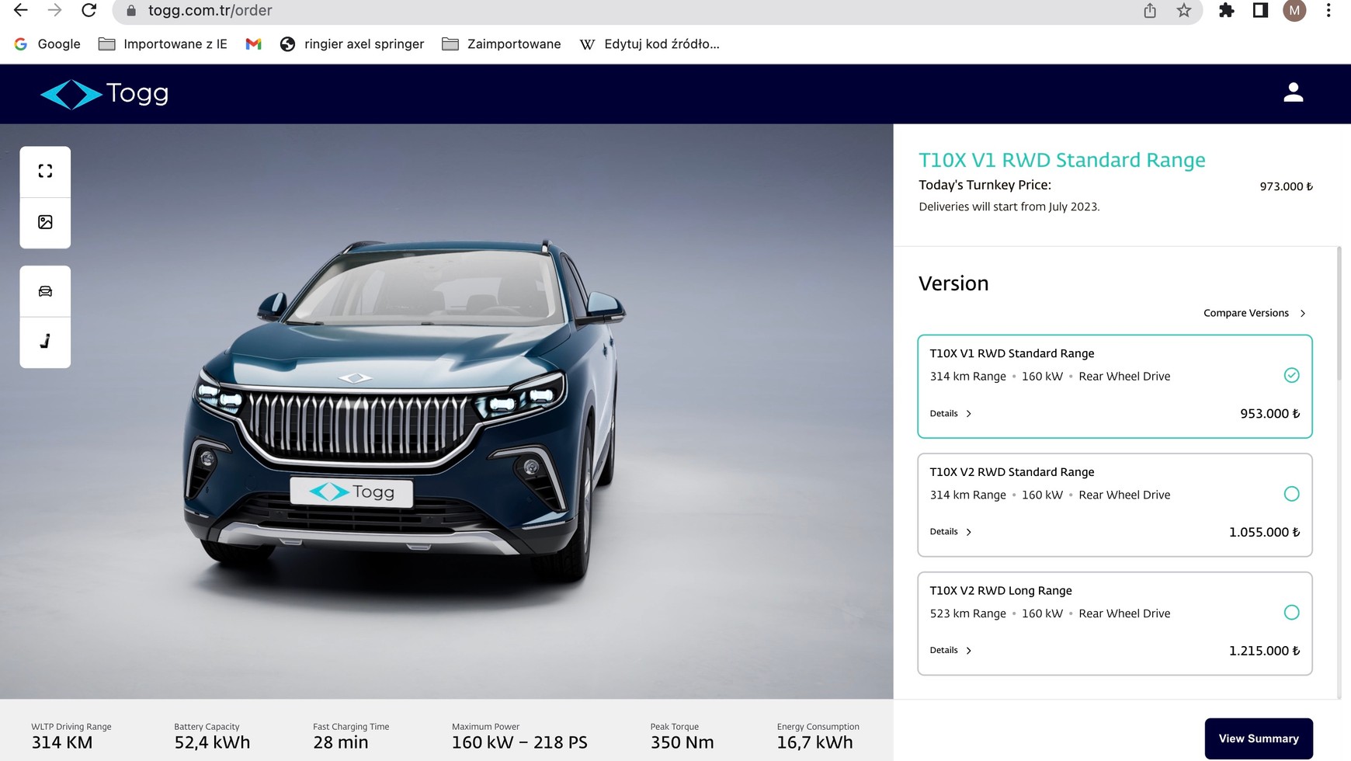This screenshot has width=1351, height=761.
Task: Switch to exterior car view icon
Action: tap(45, 291)
